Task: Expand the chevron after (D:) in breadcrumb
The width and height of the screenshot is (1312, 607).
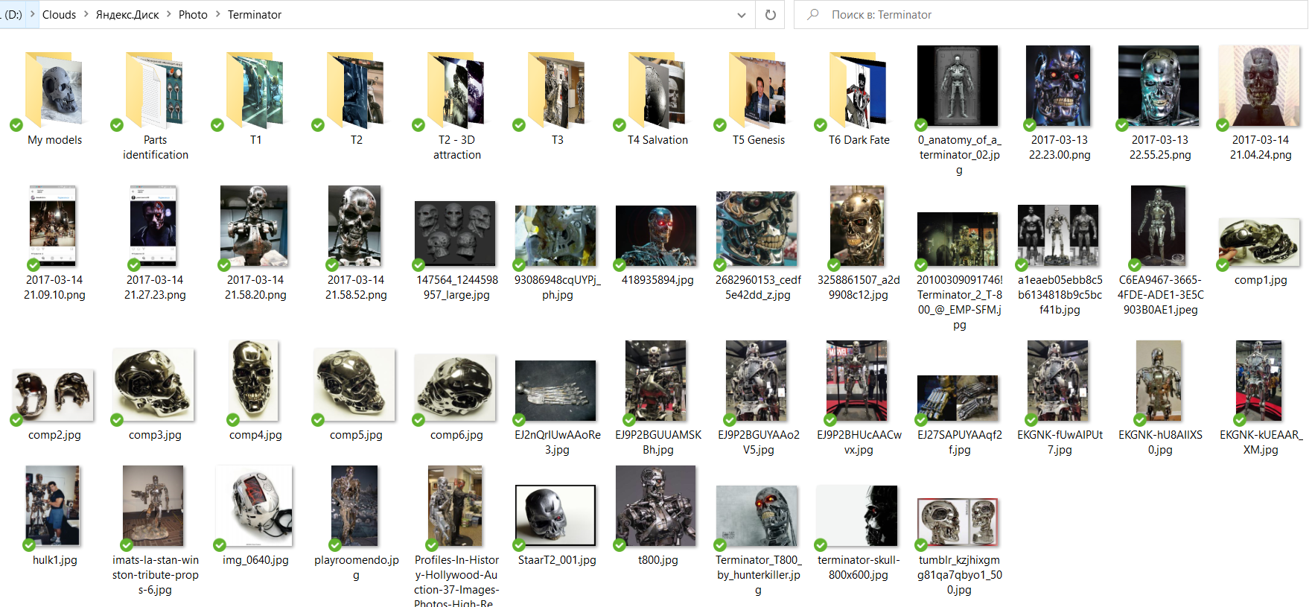Action: pyautogui.click(x=32, y=15)
